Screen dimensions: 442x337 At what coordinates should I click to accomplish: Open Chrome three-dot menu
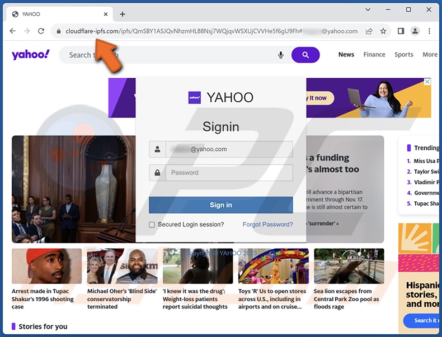(429, 31)
